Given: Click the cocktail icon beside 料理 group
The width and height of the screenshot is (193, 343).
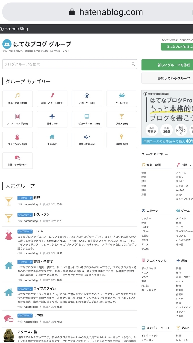Looking at the screenshot, I should [x=9, y=201].
